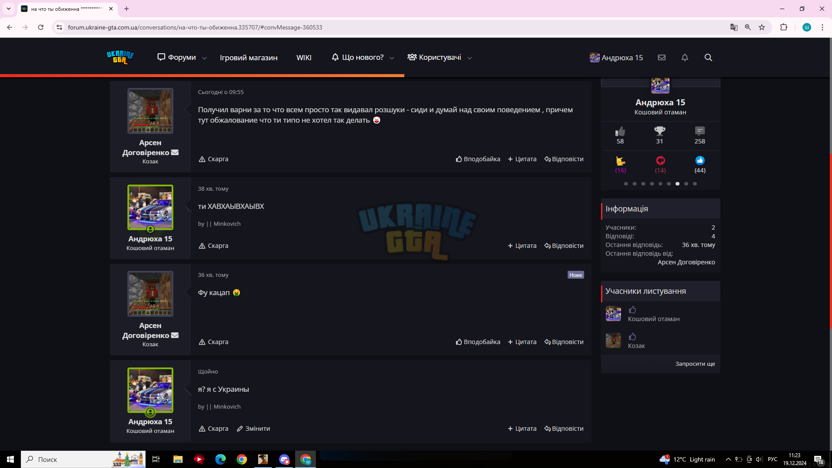Reply to the 'Фу кацап' post

click(x=564, y=342)
